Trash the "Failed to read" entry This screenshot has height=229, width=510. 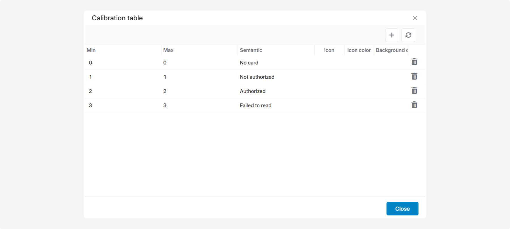414,105
